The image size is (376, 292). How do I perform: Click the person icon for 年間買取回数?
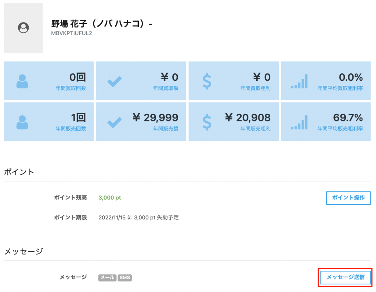click(x=22, y=81)
